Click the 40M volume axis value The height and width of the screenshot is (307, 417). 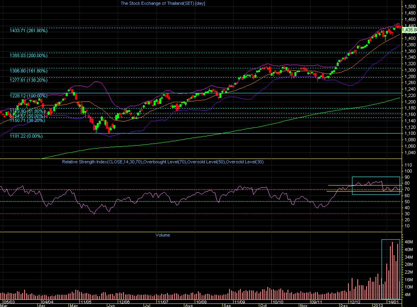409,250
